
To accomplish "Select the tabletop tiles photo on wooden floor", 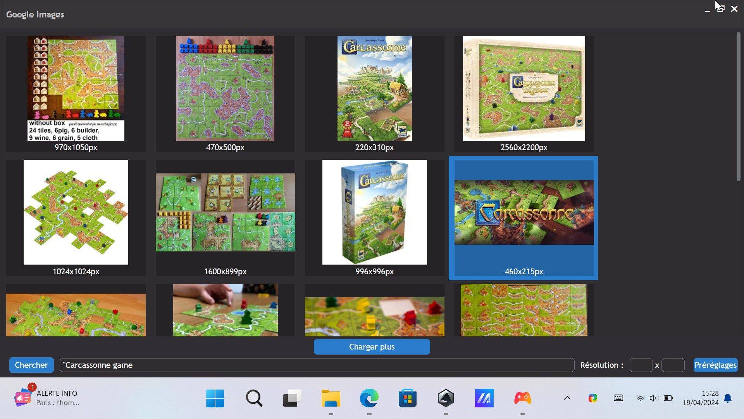I will tap(76, 315).
